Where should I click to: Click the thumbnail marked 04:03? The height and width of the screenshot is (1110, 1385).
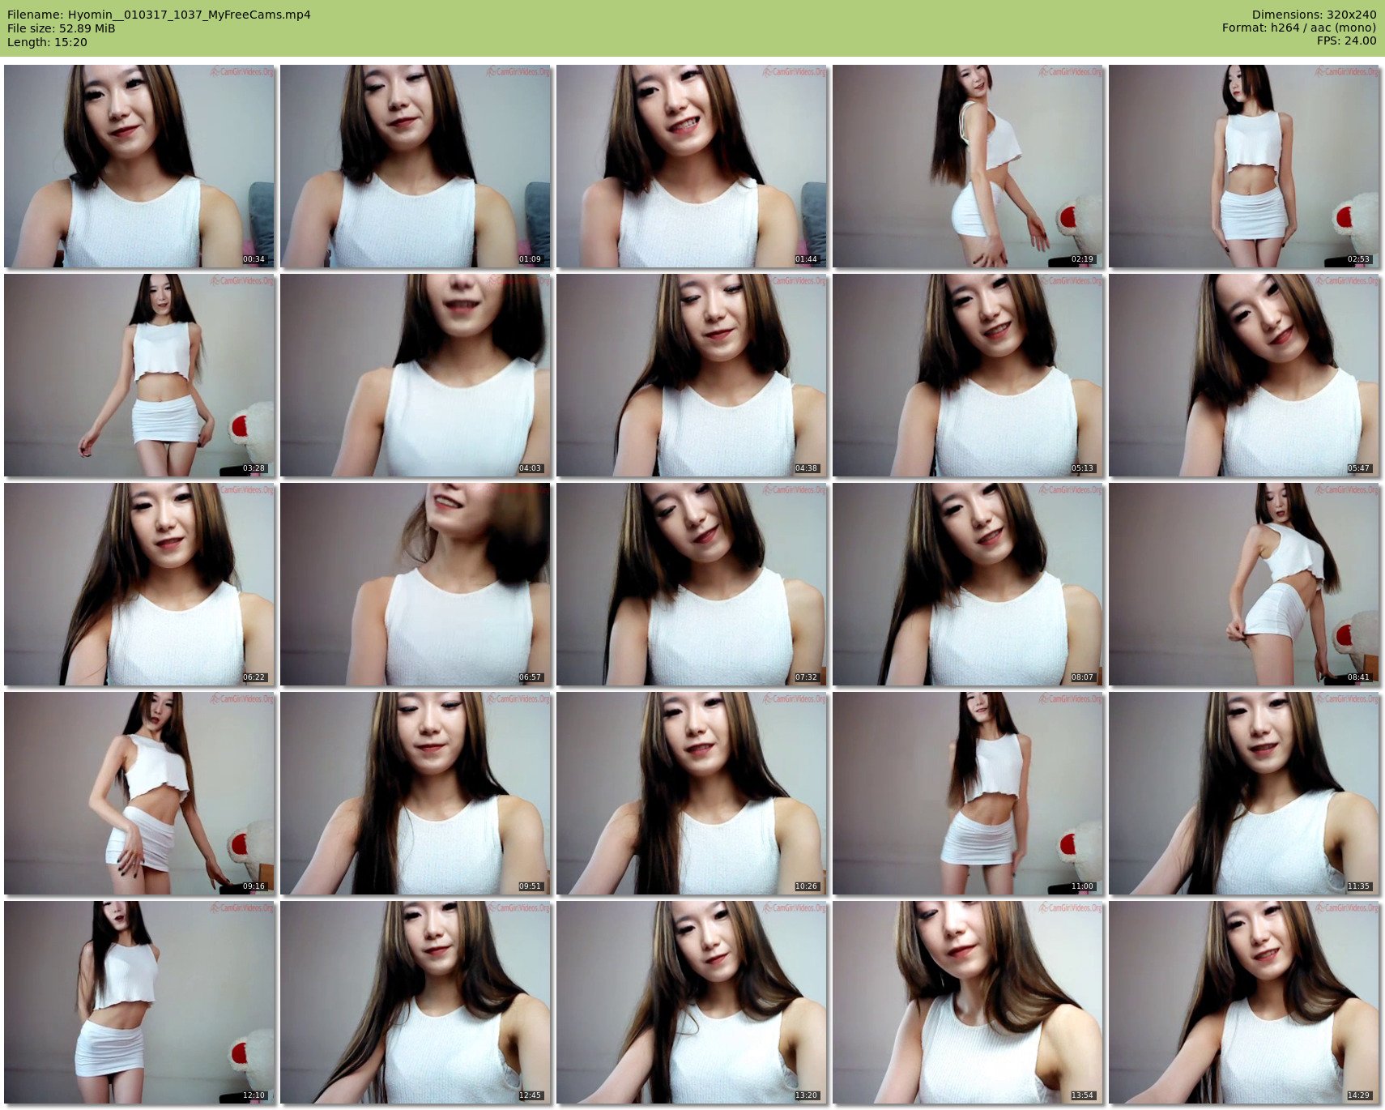tap(415, 375)
